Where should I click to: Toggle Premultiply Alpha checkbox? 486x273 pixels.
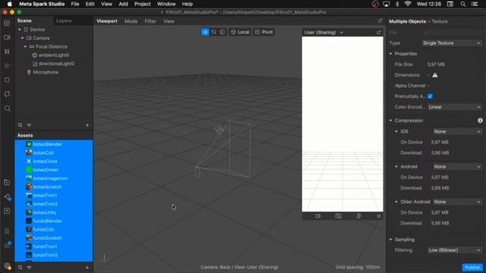[x=431, y=96]
